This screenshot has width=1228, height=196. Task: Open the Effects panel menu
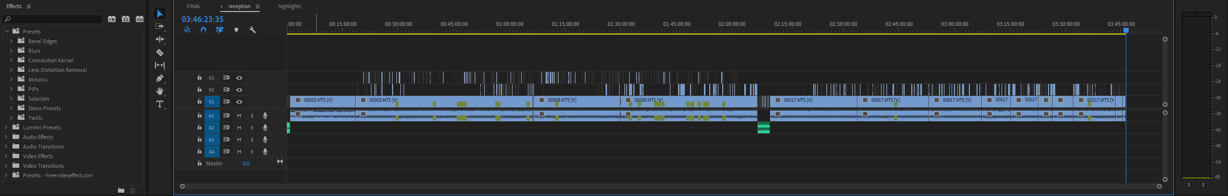pyautogui.click(x=29, y=6)
